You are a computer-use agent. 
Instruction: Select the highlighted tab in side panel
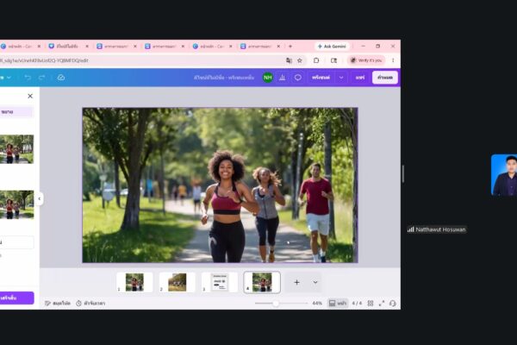[x=16, y=112]
